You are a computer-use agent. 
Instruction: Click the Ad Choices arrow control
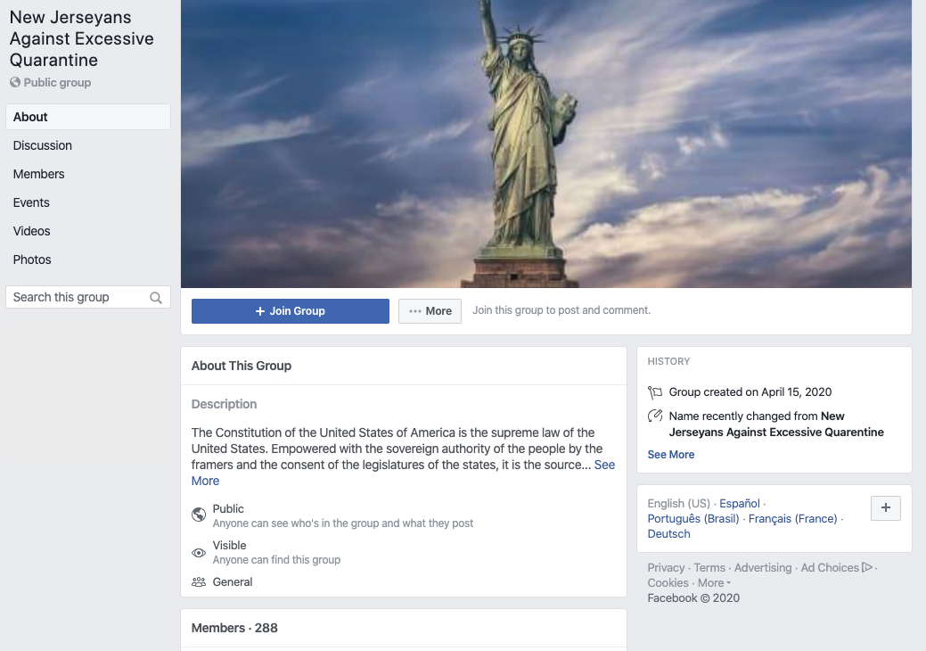[867, 566]
